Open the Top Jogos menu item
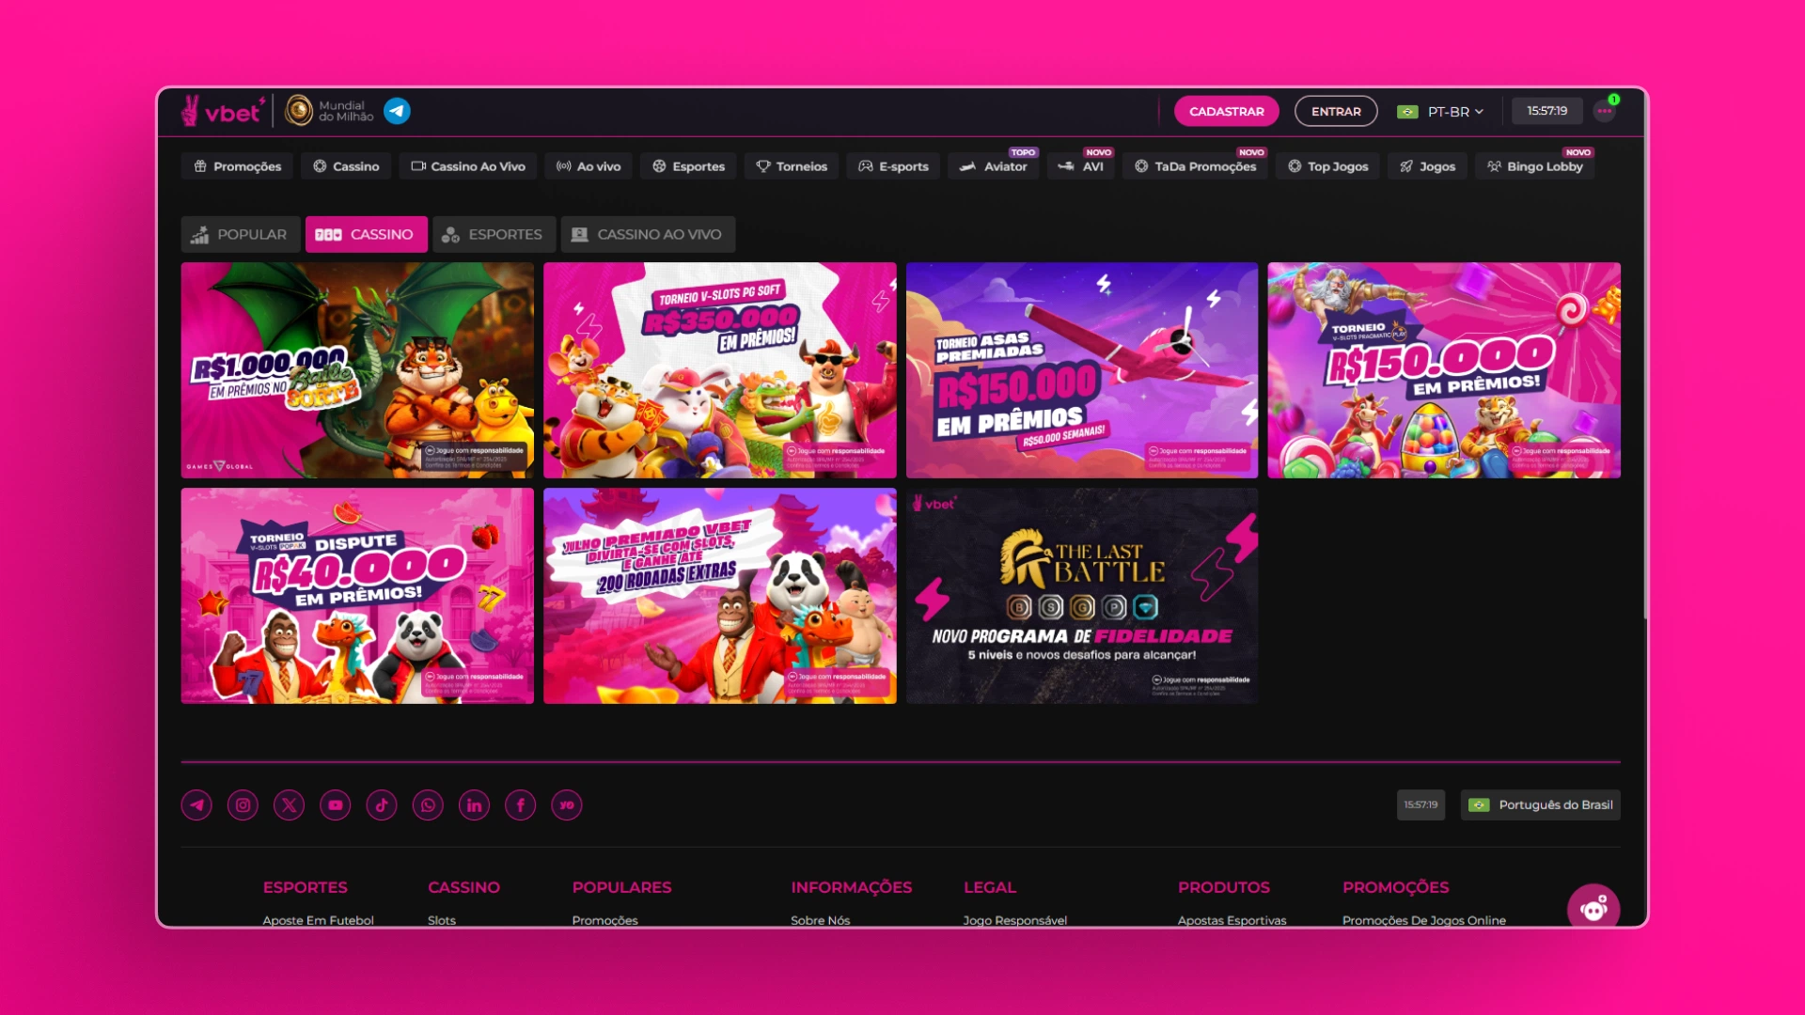This screenshot has width=1805, height=1015. point(1328,166)
